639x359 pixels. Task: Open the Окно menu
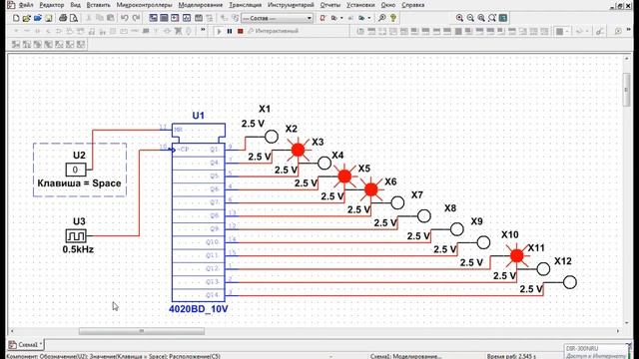point(388,5)
